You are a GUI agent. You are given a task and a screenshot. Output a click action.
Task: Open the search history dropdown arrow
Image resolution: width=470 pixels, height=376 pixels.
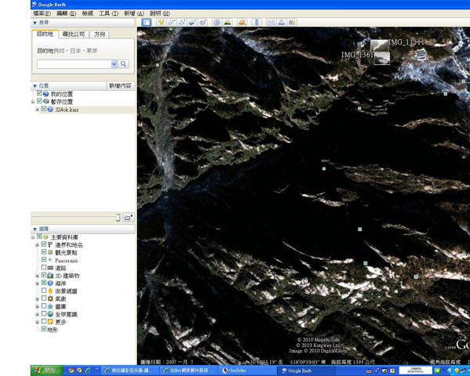point(114,63)
